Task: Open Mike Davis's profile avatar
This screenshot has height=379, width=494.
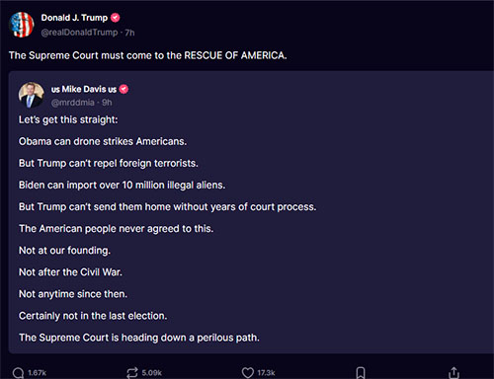Action: 31,95
